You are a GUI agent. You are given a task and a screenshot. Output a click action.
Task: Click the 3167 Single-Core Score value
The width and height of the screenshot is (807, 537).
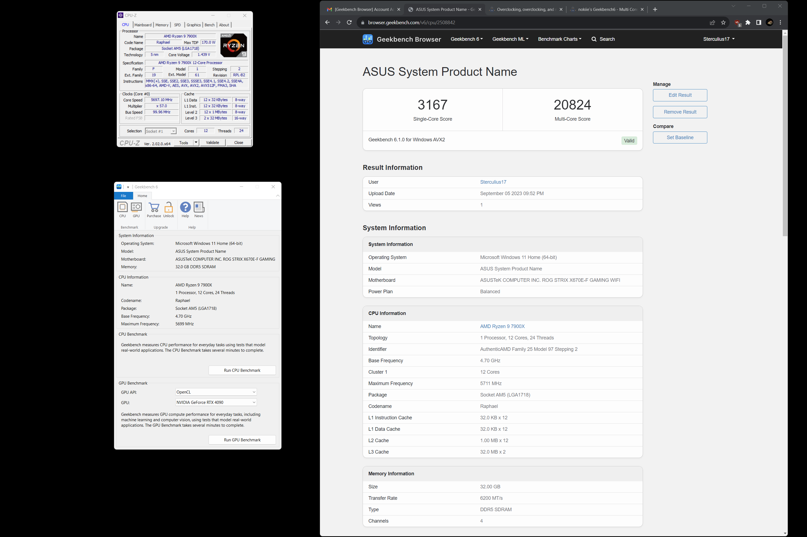click(x=432, y=105)
